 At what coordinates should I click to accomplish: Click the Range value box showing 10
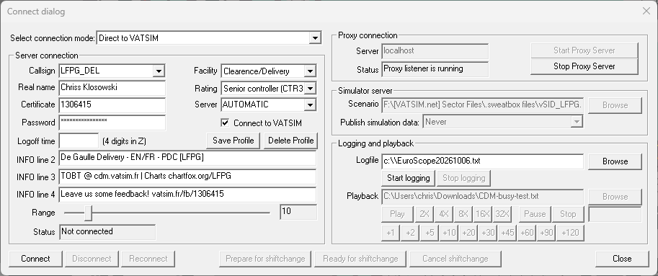(299, 212)
